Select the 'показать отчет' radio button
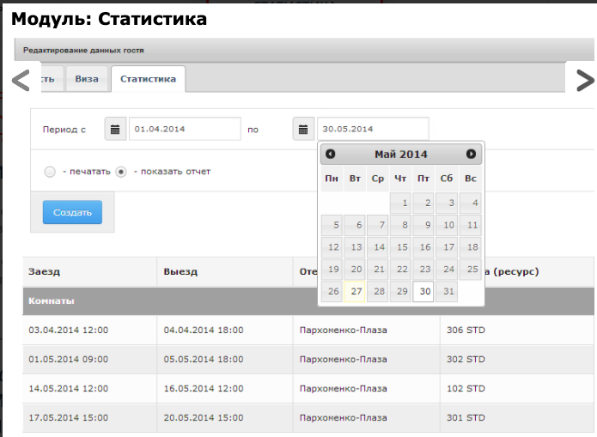Viewport: 597px width, 437px height. pos(121,172)
